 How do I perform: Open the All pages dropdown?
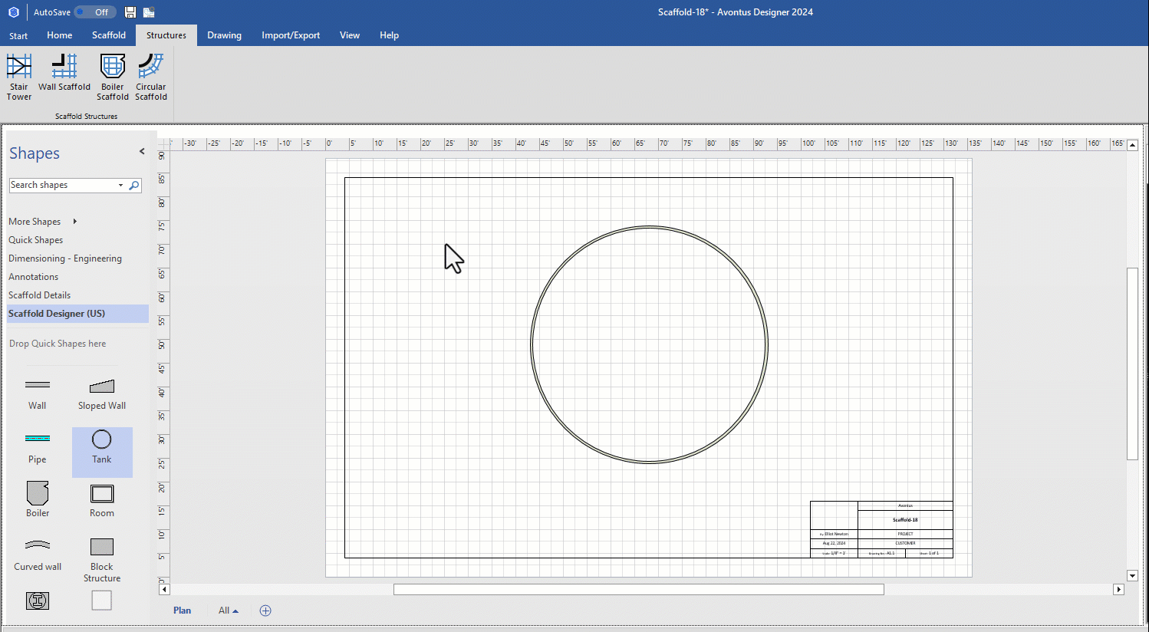(228, 611)
